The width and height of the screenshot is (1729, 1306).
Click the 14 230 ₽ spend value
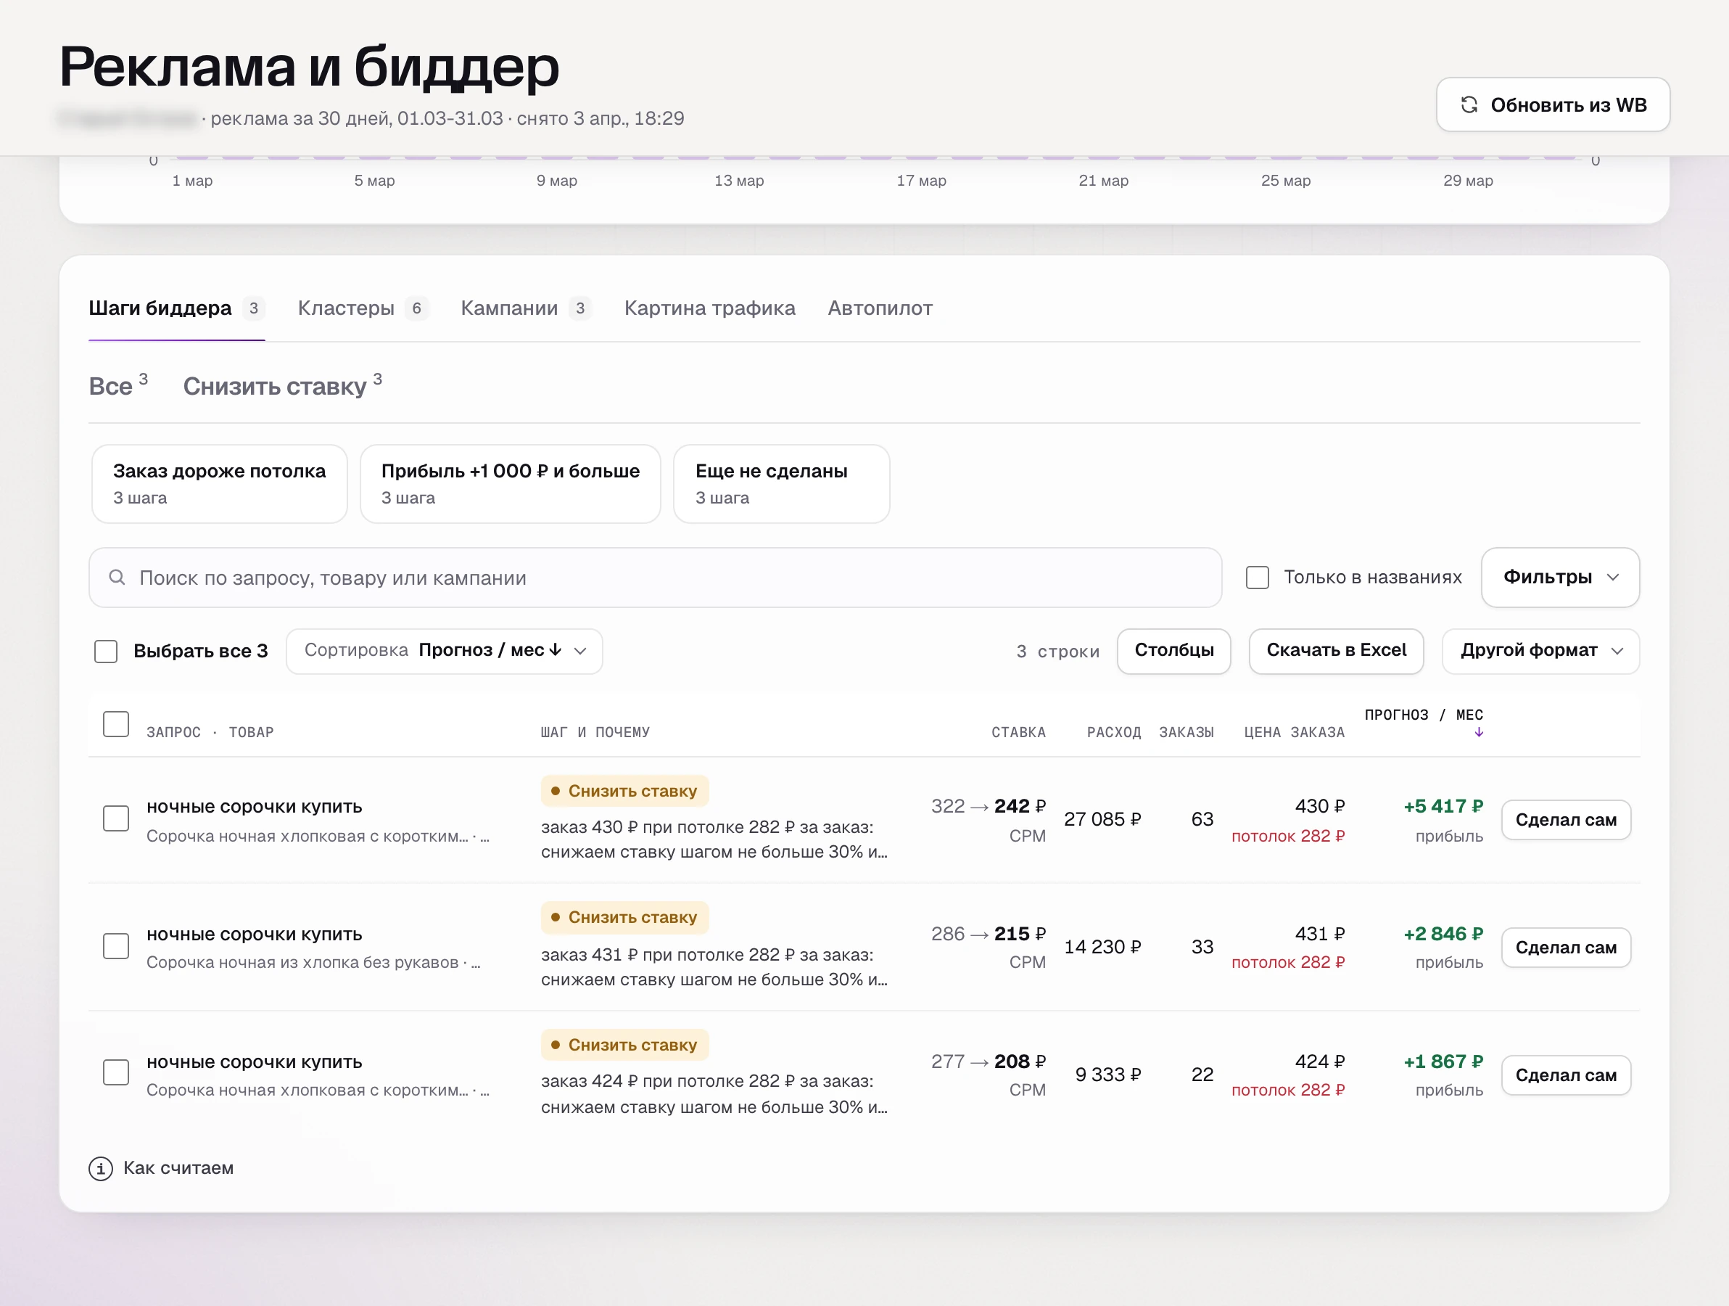tap(1102, 947)
